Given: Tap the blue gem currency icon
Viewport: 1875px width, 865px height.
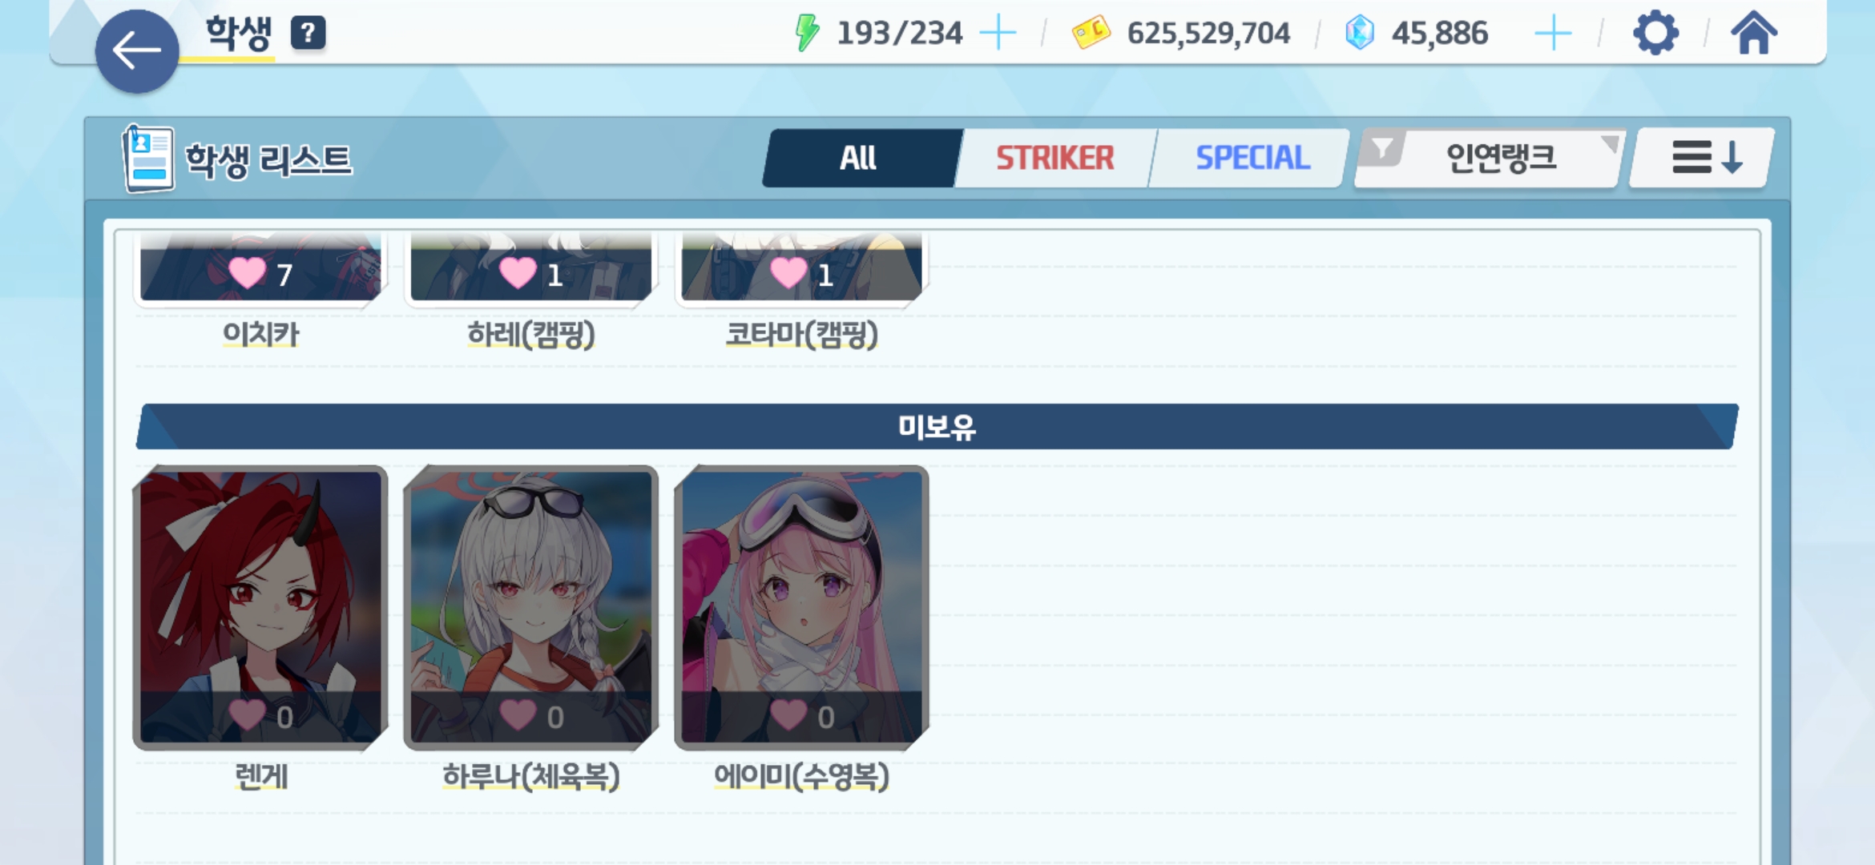Looking at the screenshot, I should click(x=1360, y=33).
